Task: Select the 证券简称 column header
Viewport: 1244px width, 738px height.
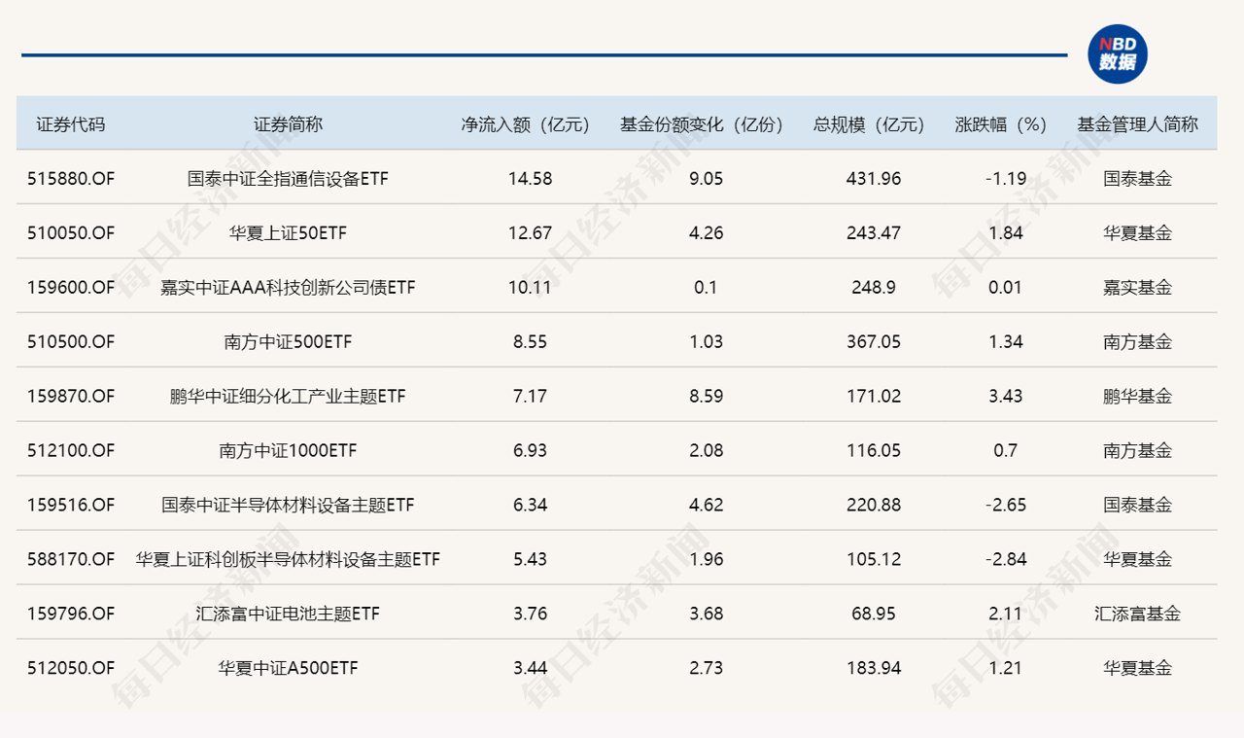Action: click(288, 124)
